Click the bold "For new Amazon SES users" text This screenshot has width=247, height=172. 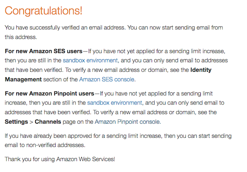click(x=43, y=51)
